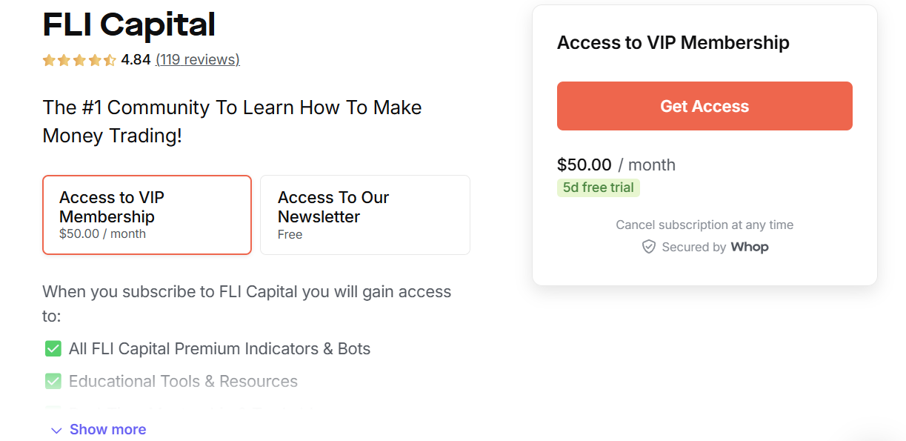Select the $50 VIP Membership pricing card
The image size is (906, 441).
(147, 215)
